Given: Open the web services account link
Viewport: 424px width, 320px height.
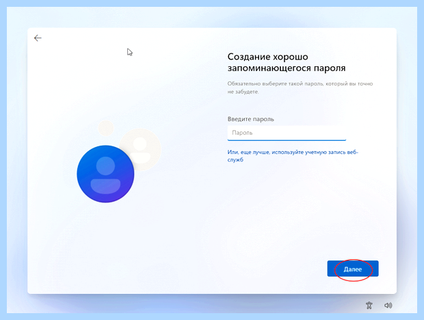Looking at the screenshot, I should [293, 156].
